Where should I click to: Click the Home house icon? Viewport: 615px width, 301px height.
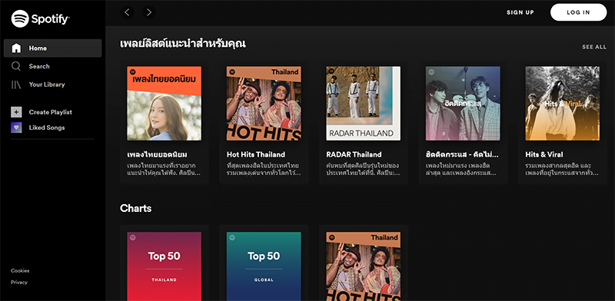(16, 48)
